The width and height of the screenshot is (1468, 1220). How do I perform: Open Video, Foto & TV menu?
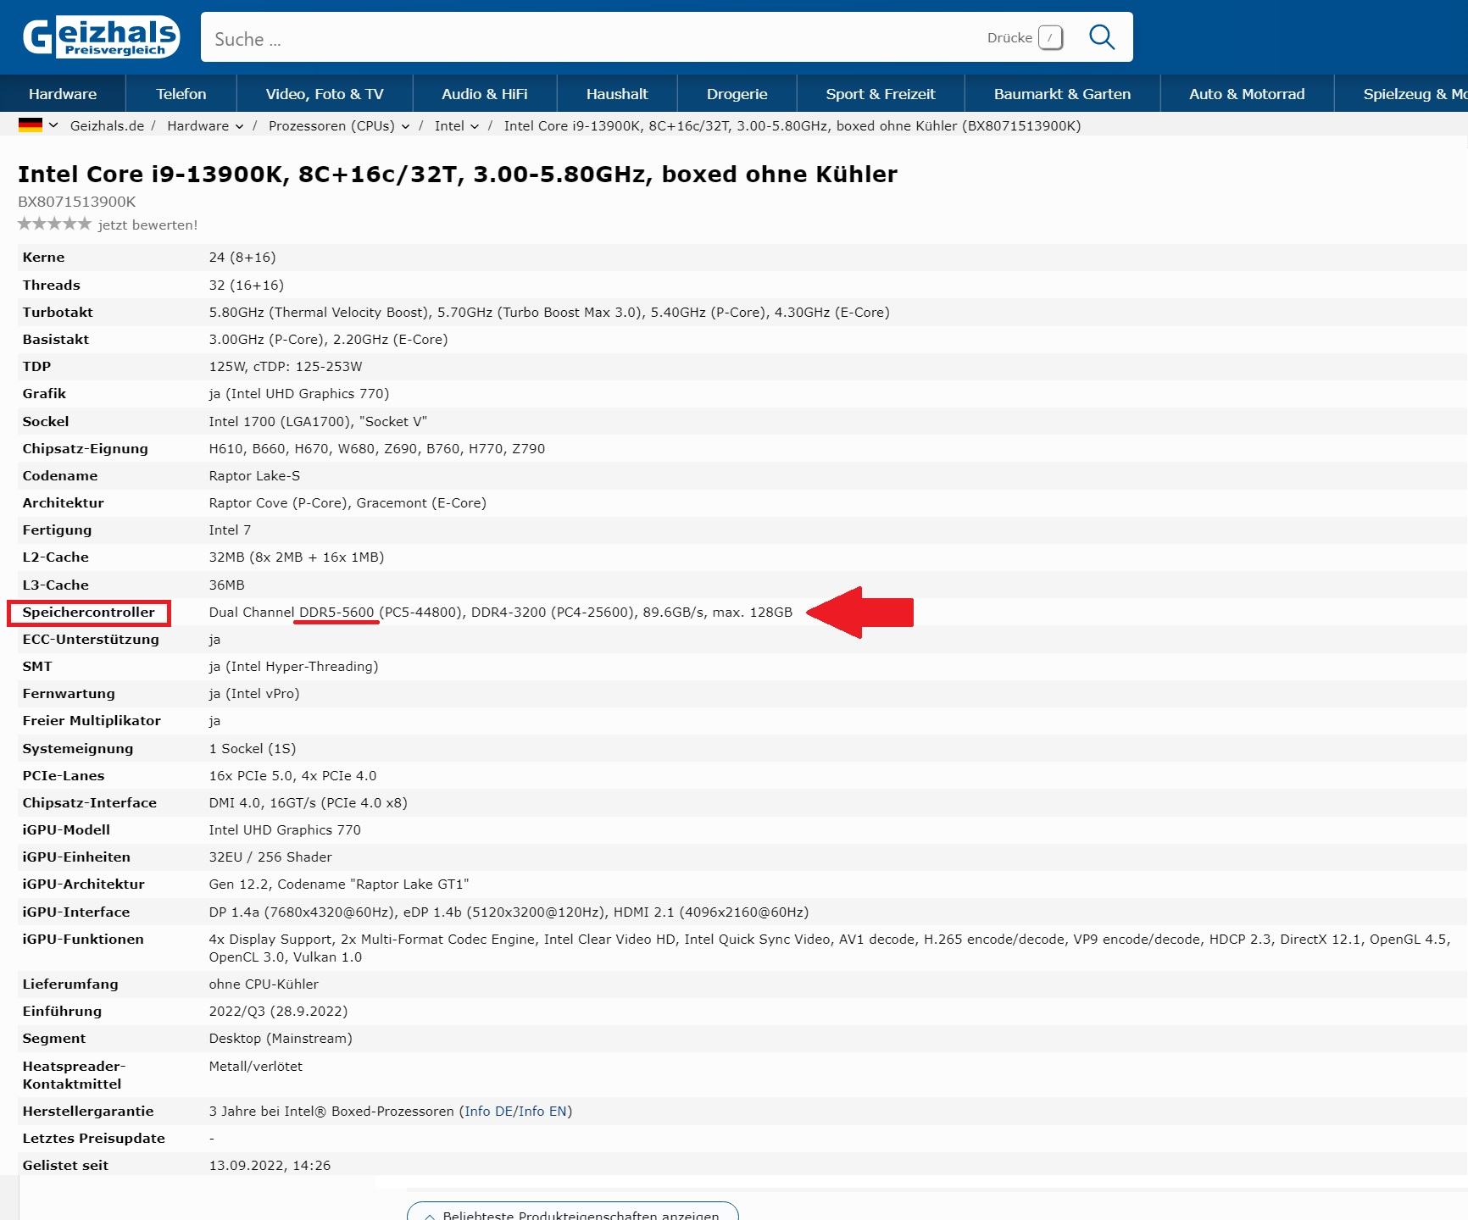[325, 94]
